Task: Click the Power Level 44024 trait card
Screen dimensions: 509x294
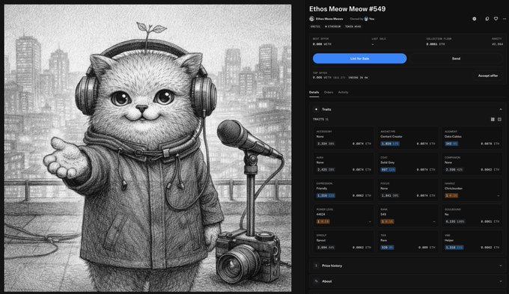Action: click(x=343, y=215)
